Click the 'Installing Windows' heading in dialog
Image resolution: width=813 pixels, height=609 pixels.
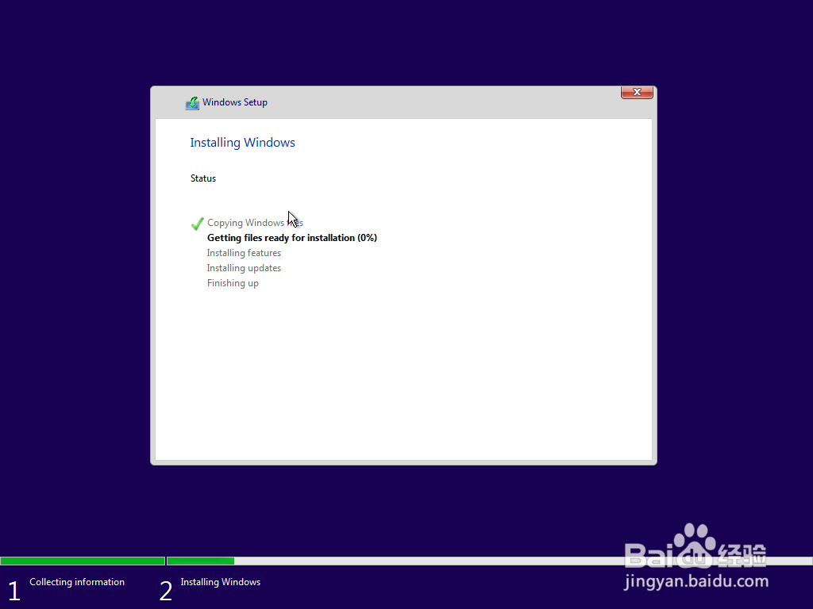click(242, 143)
